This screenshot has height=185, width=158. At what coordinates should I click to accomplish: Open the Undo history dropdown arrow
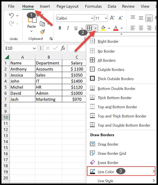click(x=17, y=16)
